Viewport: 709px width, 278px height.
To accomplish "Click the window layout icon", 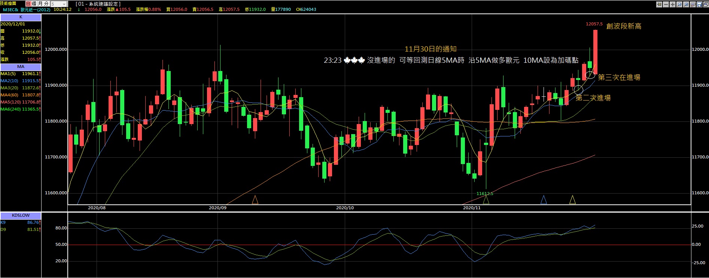I will [x=706, y=4].
